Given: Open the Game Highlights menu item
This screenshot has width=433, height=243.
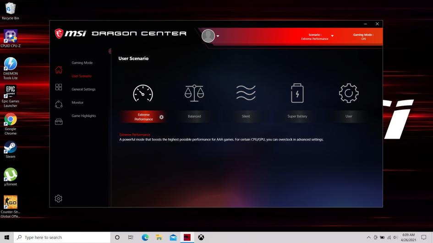Looking at the screenshot, I should (x=84, y=116).
